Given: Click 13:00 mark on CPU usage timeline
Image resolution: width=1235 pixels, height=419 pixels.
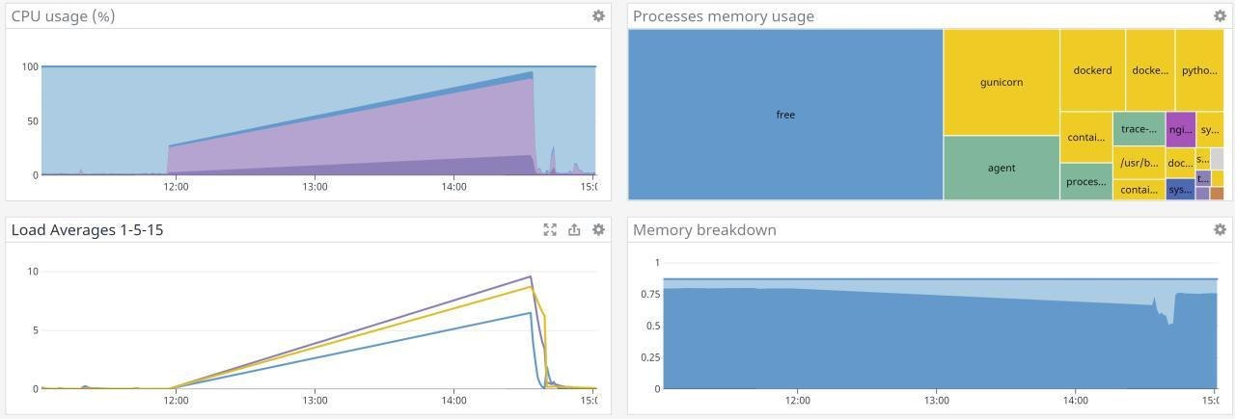Looking at the screenshot, I should 315,187.
